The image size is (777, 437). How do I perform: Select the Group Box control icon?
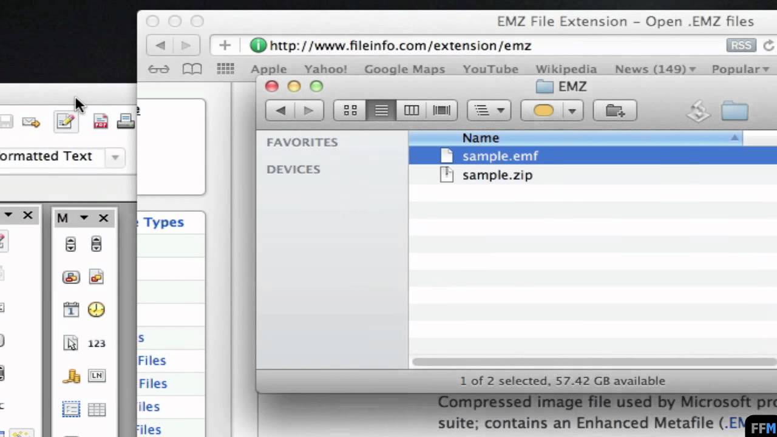71,410
